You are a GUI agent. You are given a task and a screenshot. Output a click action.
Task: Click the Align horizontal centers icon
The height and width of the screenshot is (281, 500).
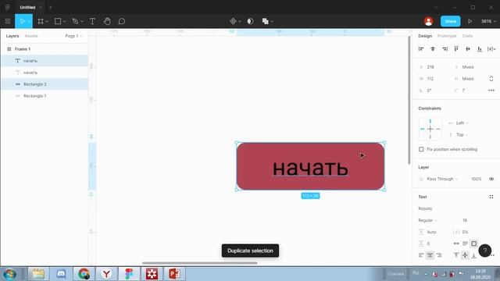coord(433,49)
